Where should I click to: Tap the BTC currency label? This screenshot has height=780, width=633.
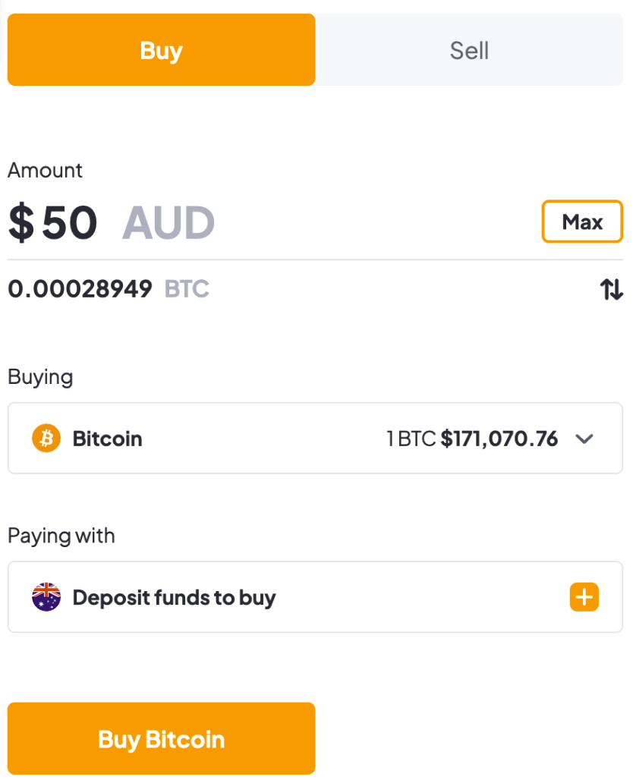click(186, 289)
